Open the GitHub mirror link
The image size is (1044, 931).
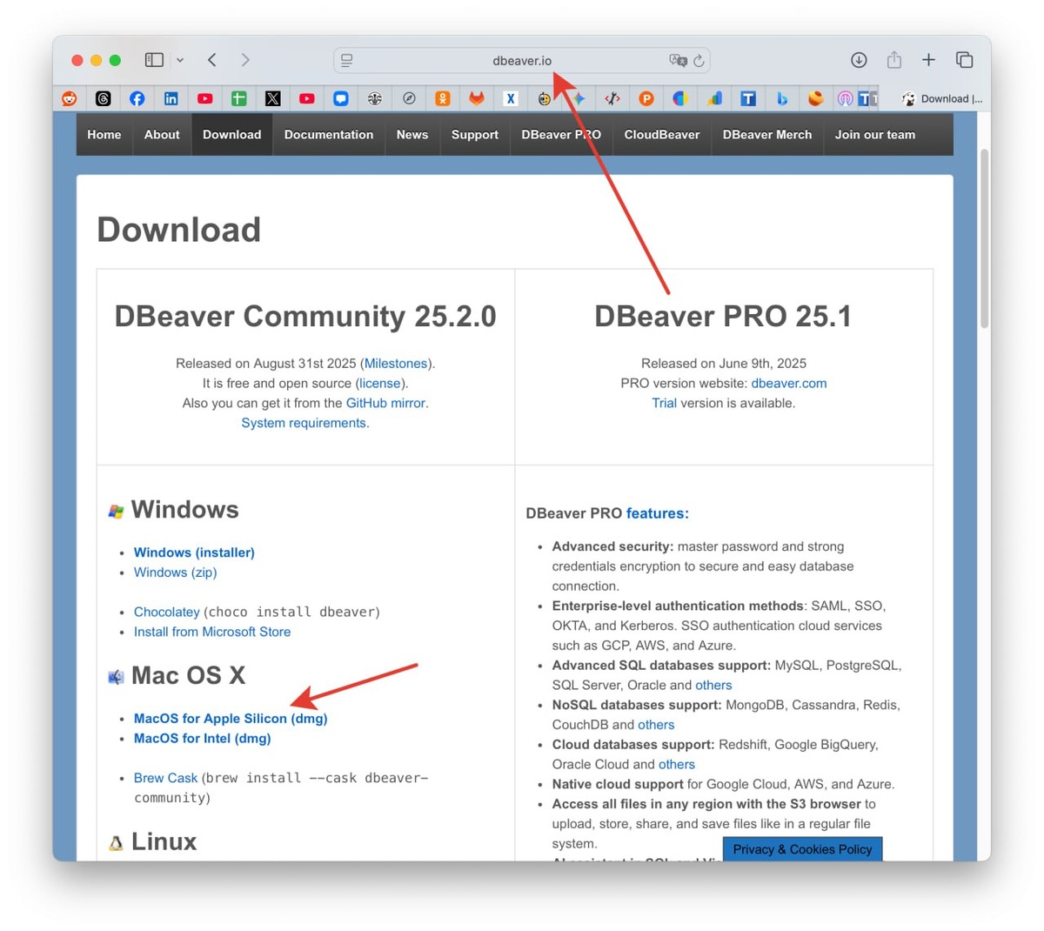click(x=385, y=404)
